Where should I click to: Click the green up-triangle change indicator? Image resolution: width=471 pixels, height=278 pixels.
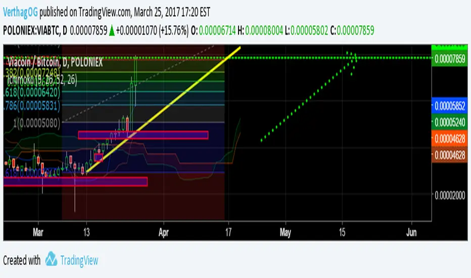pyautogui.click(x=112, y=31)
